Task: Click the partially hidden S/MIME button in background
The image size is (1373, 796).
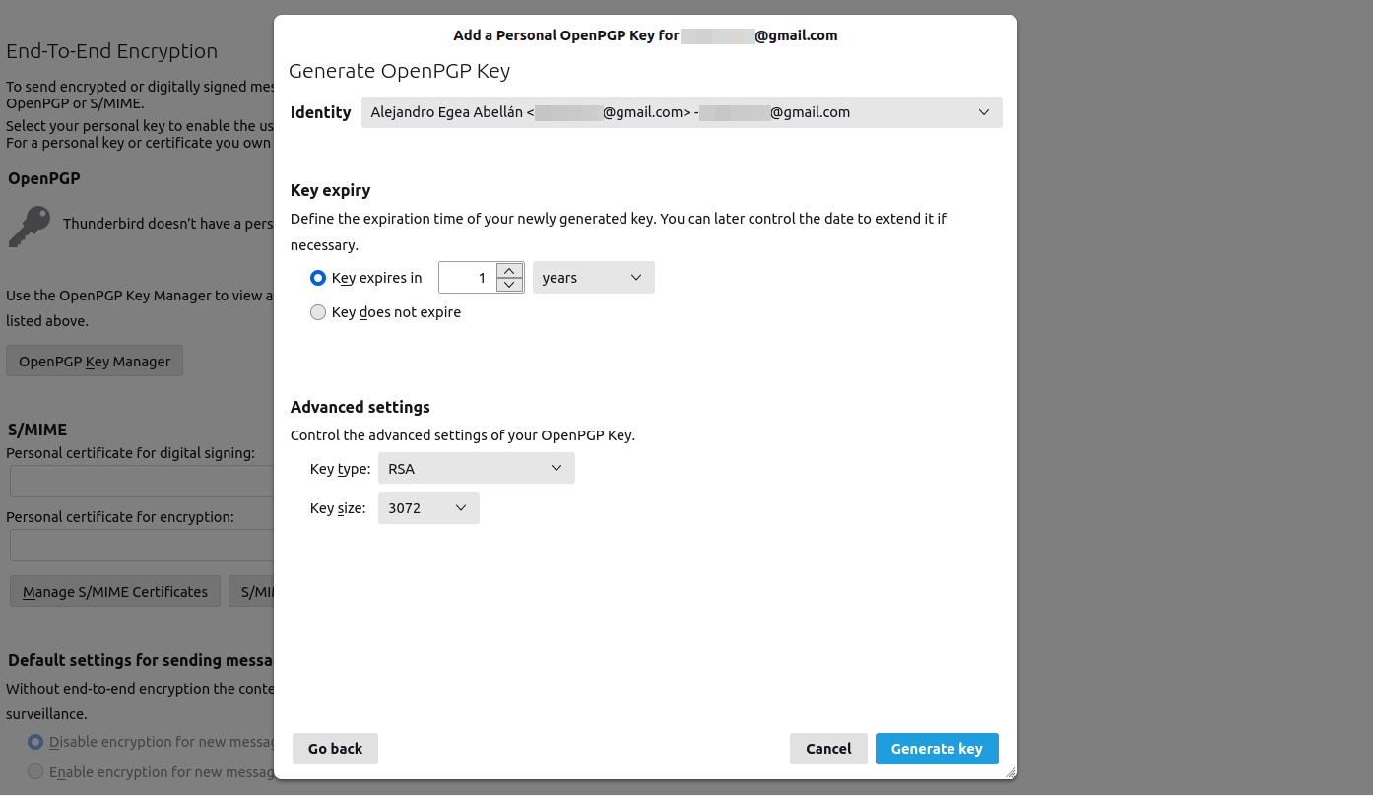Action: [251, 592]
